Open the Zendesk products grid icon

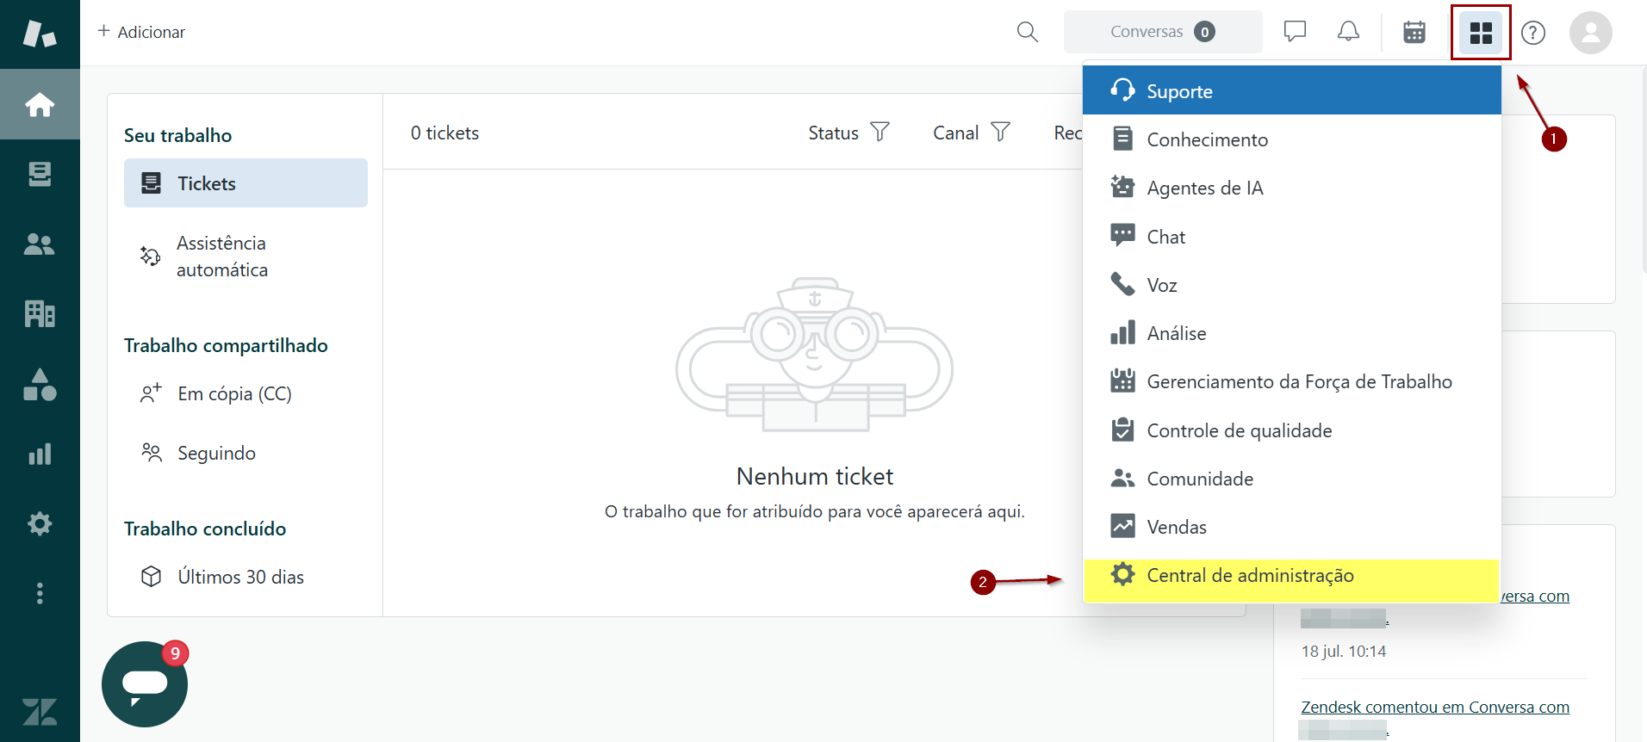pyautogui.click(x=1480, y=33)
